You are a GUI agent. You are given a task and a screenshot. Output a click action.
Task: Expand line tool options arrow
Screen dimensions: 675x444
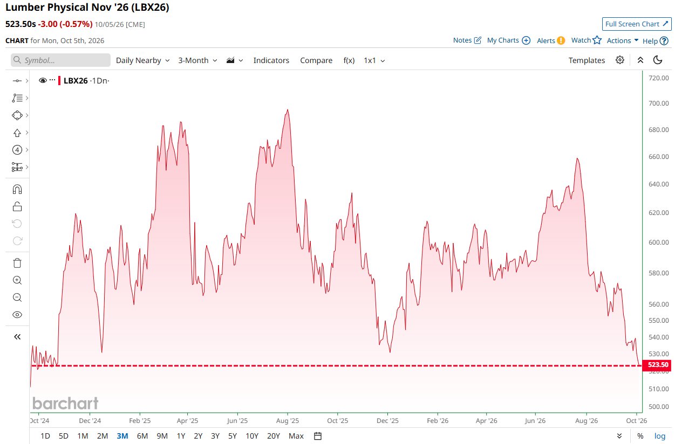point(26,81)
